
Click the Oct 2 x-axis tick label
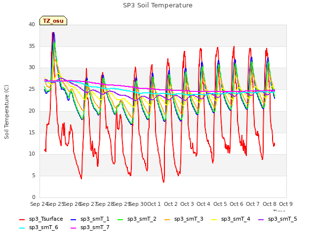point(171,204)
